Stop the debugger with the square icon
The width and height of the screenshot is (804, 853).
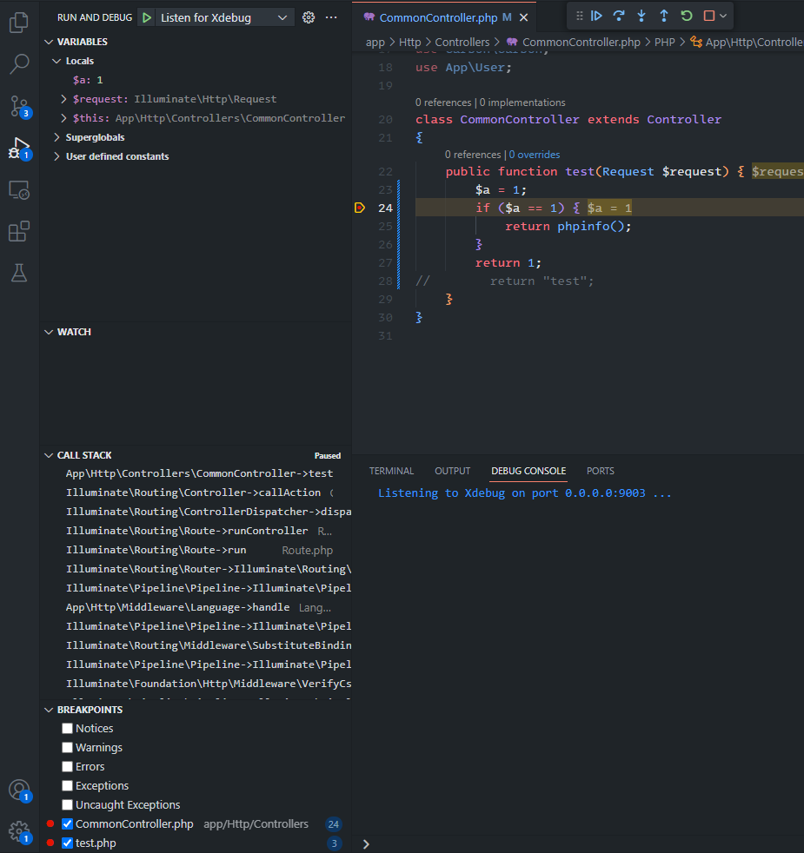click(709, 16)
